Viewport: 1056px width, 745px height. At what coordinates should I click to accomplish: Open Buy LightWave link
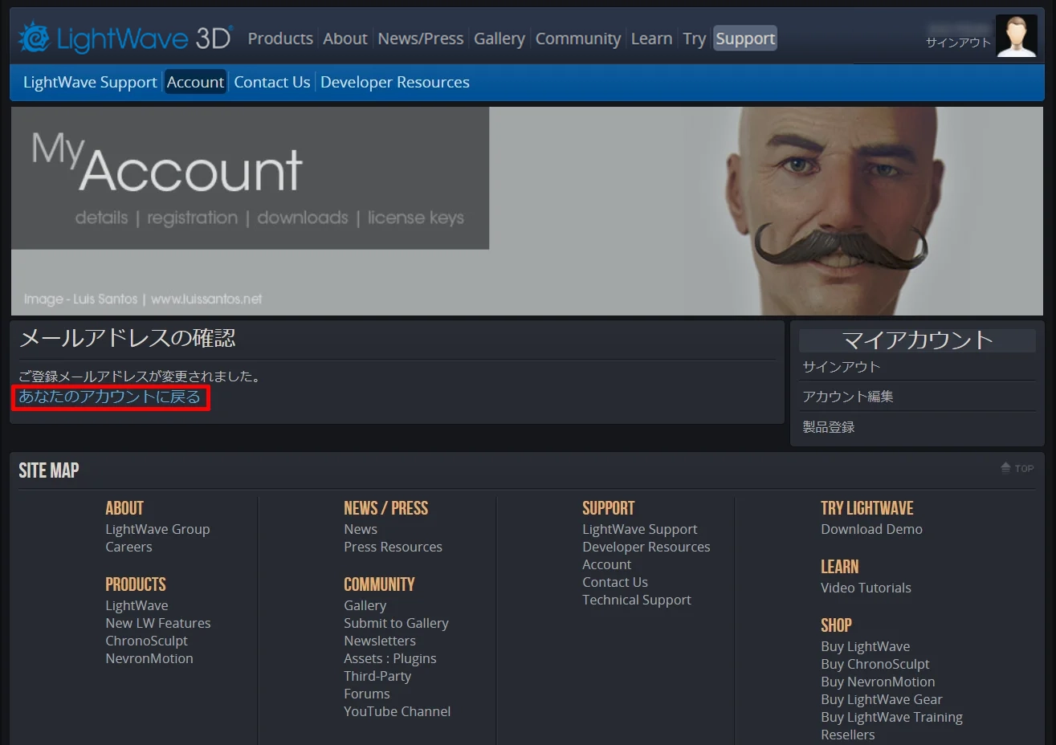866,646
